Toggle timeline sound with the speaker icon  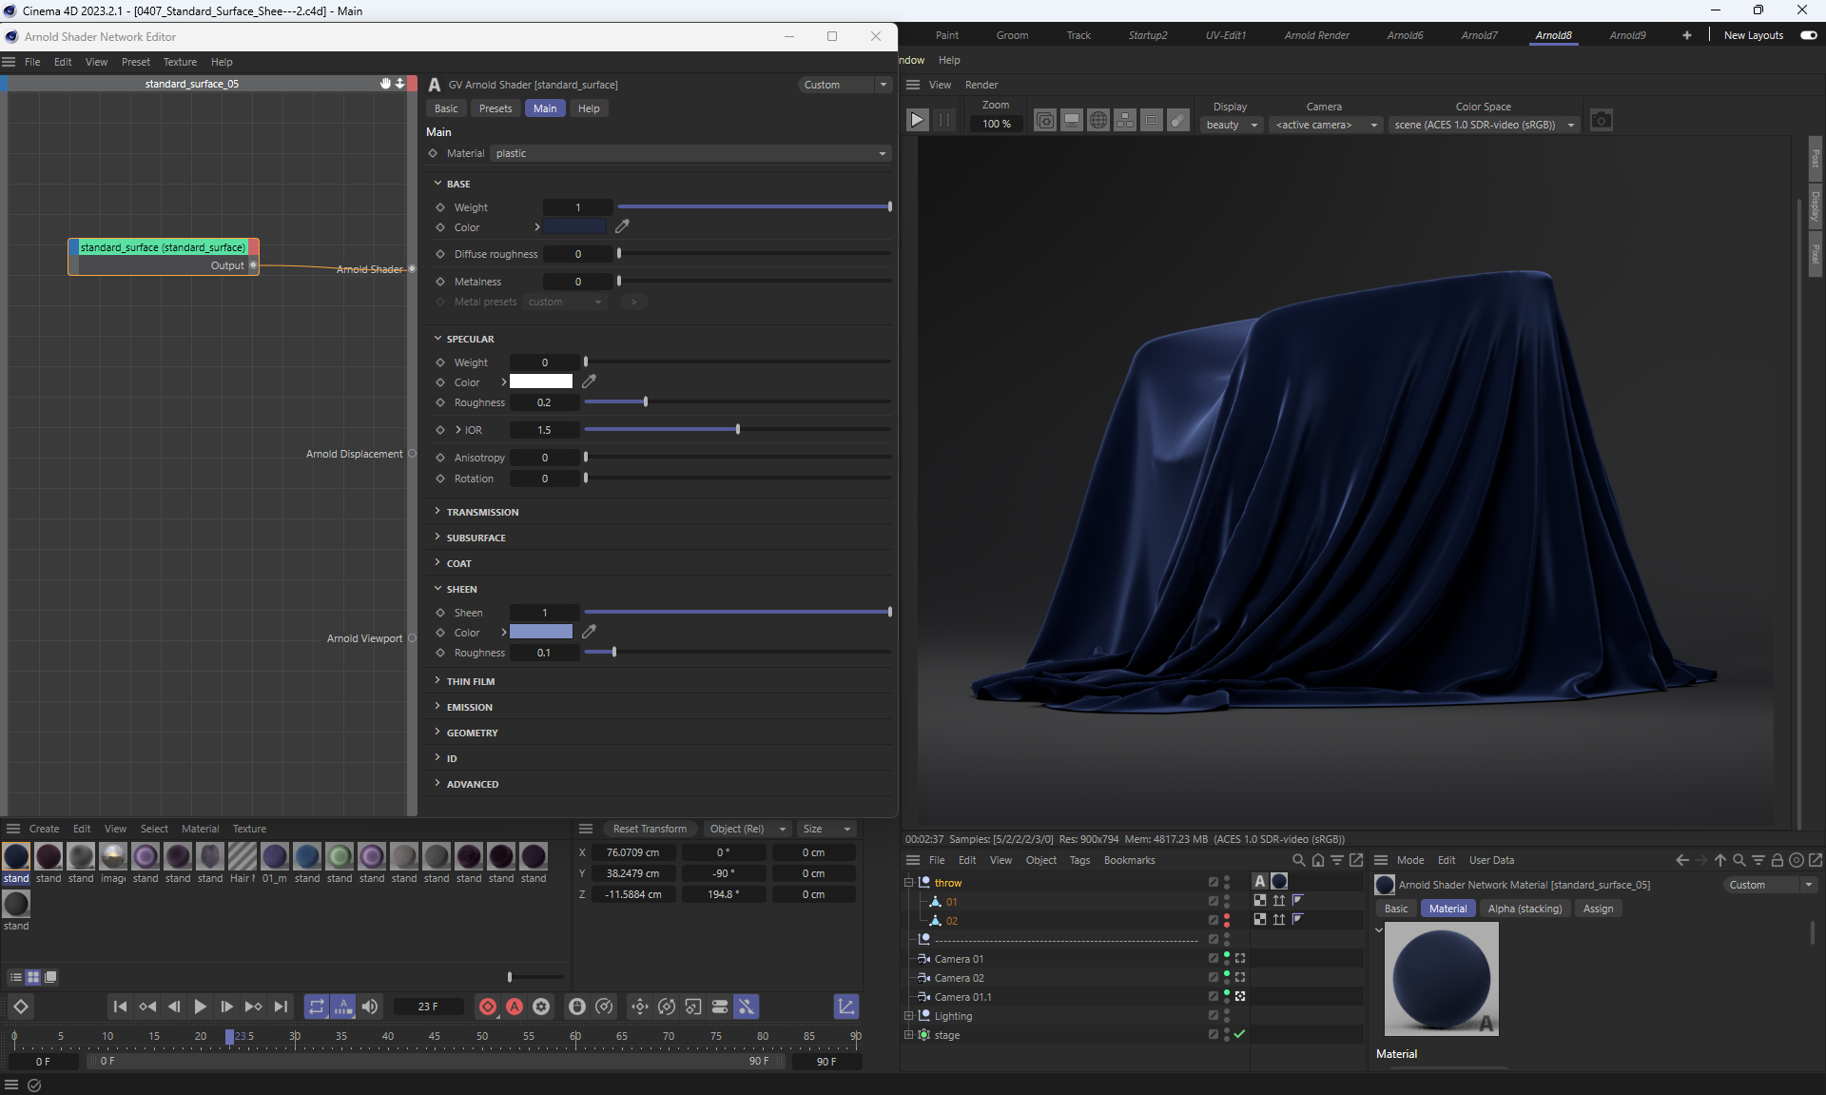coord(370,1007)
